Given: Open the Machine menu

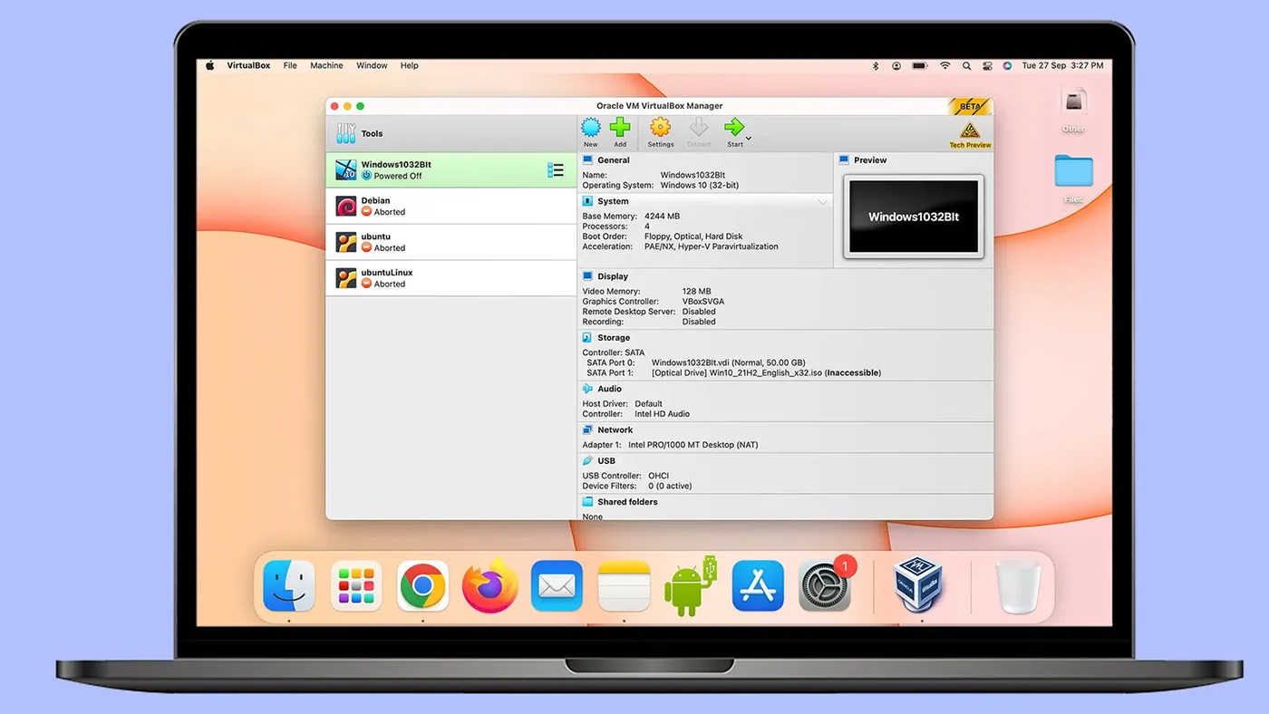Looking at the screenshot, I should pos(326,65).
